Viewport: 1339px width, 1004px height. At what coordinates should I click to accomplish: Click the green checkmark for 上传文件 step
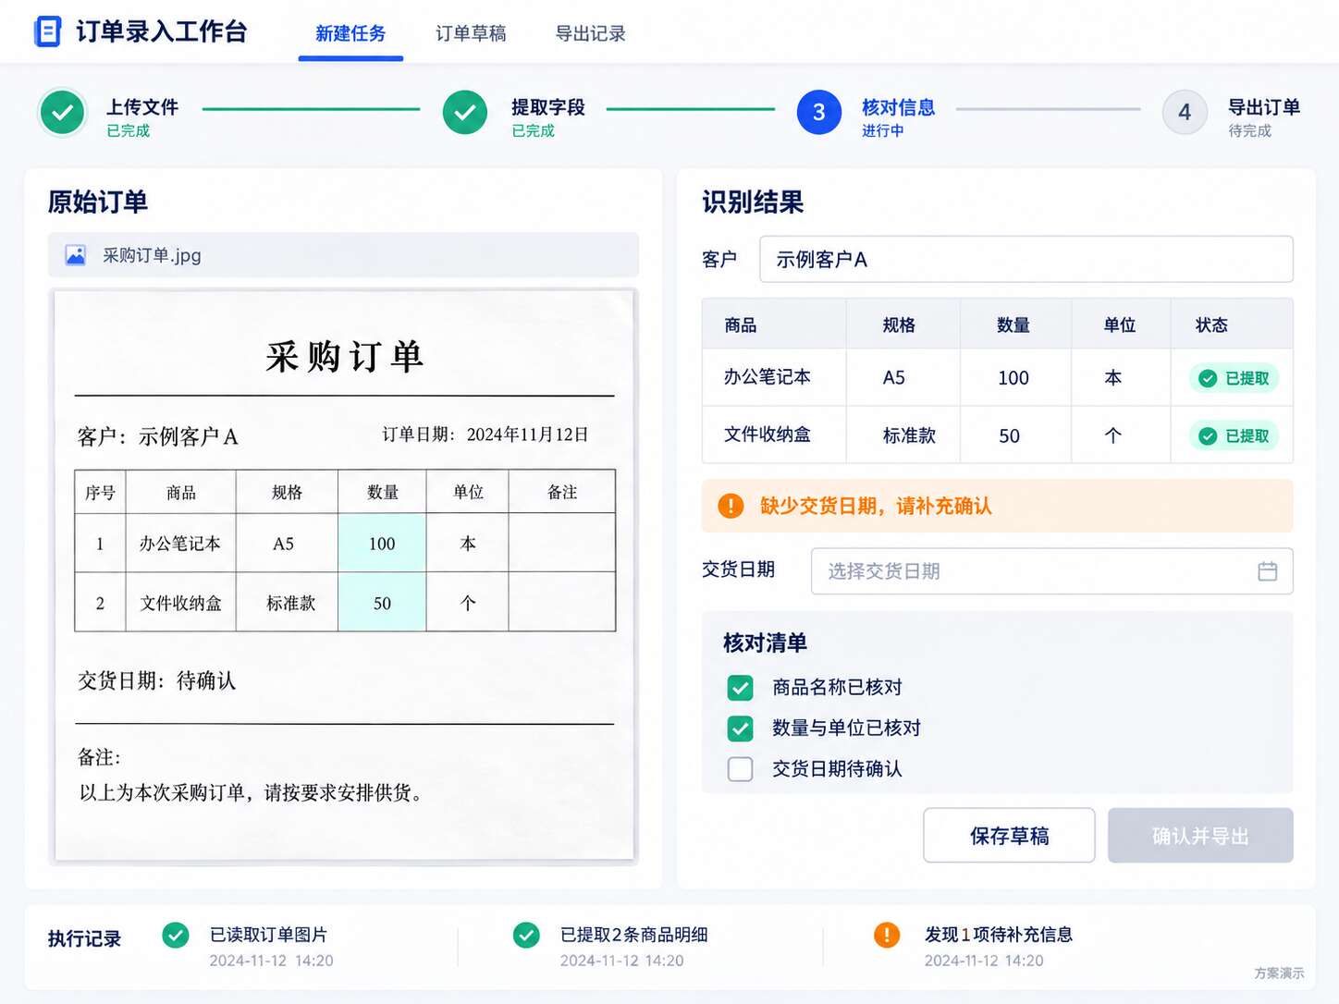[62, 113]
